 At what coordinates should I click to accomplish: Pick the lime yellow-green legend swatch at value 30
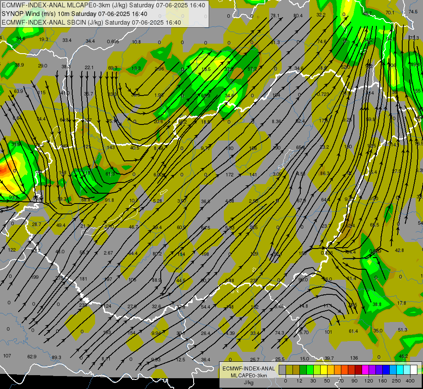[317, 370]
